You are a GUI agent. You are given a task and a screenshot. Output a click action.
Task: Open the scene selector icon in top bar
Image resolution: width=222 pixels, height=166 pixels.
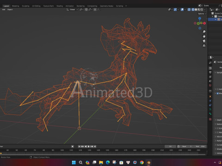pyautogui.click(x=200, y=6)
